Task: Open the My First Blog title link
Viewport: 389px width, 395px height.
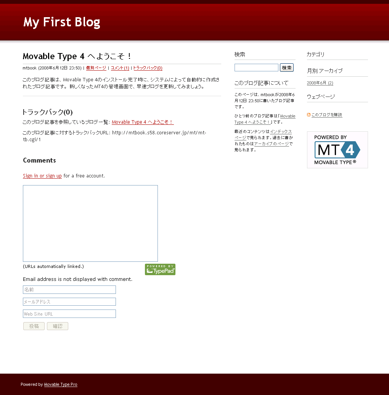Action: tap(62, 22)
